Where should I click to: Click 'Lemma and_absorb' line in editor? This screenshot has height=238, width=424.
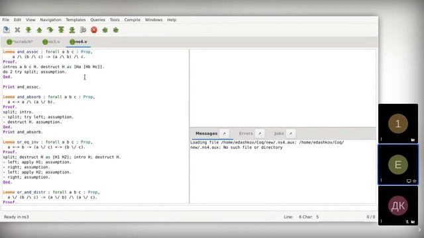click(x=49, y=97)
